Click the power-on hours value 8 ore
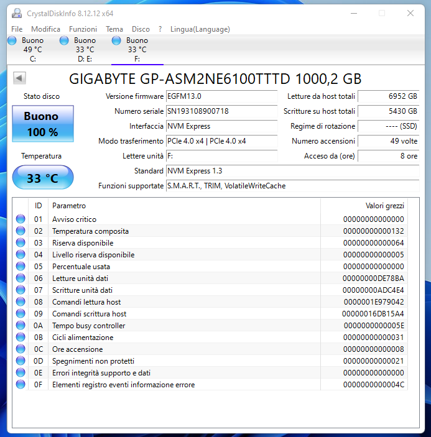This screenshot has height=437, width=431. tap(389, 156)
